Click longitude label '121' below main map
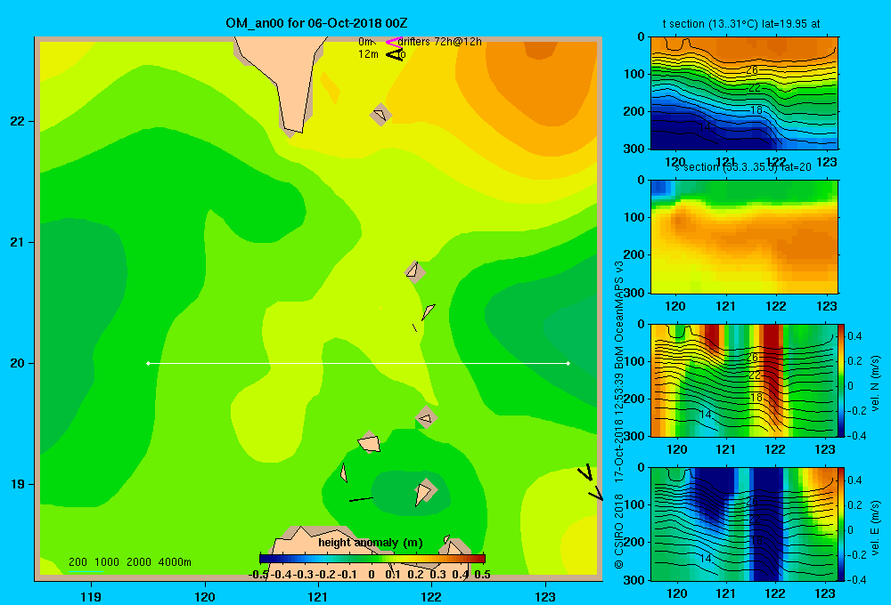Image resolution: width=891 pixels, height=605 pixels. point(318,596)
